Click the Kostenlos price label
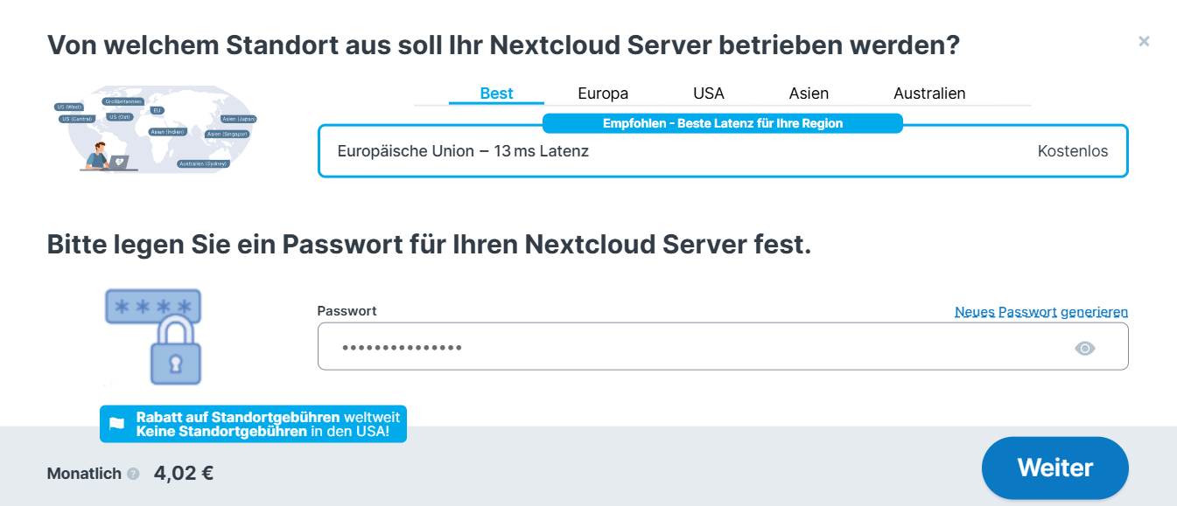 [x=1073, y=151]
